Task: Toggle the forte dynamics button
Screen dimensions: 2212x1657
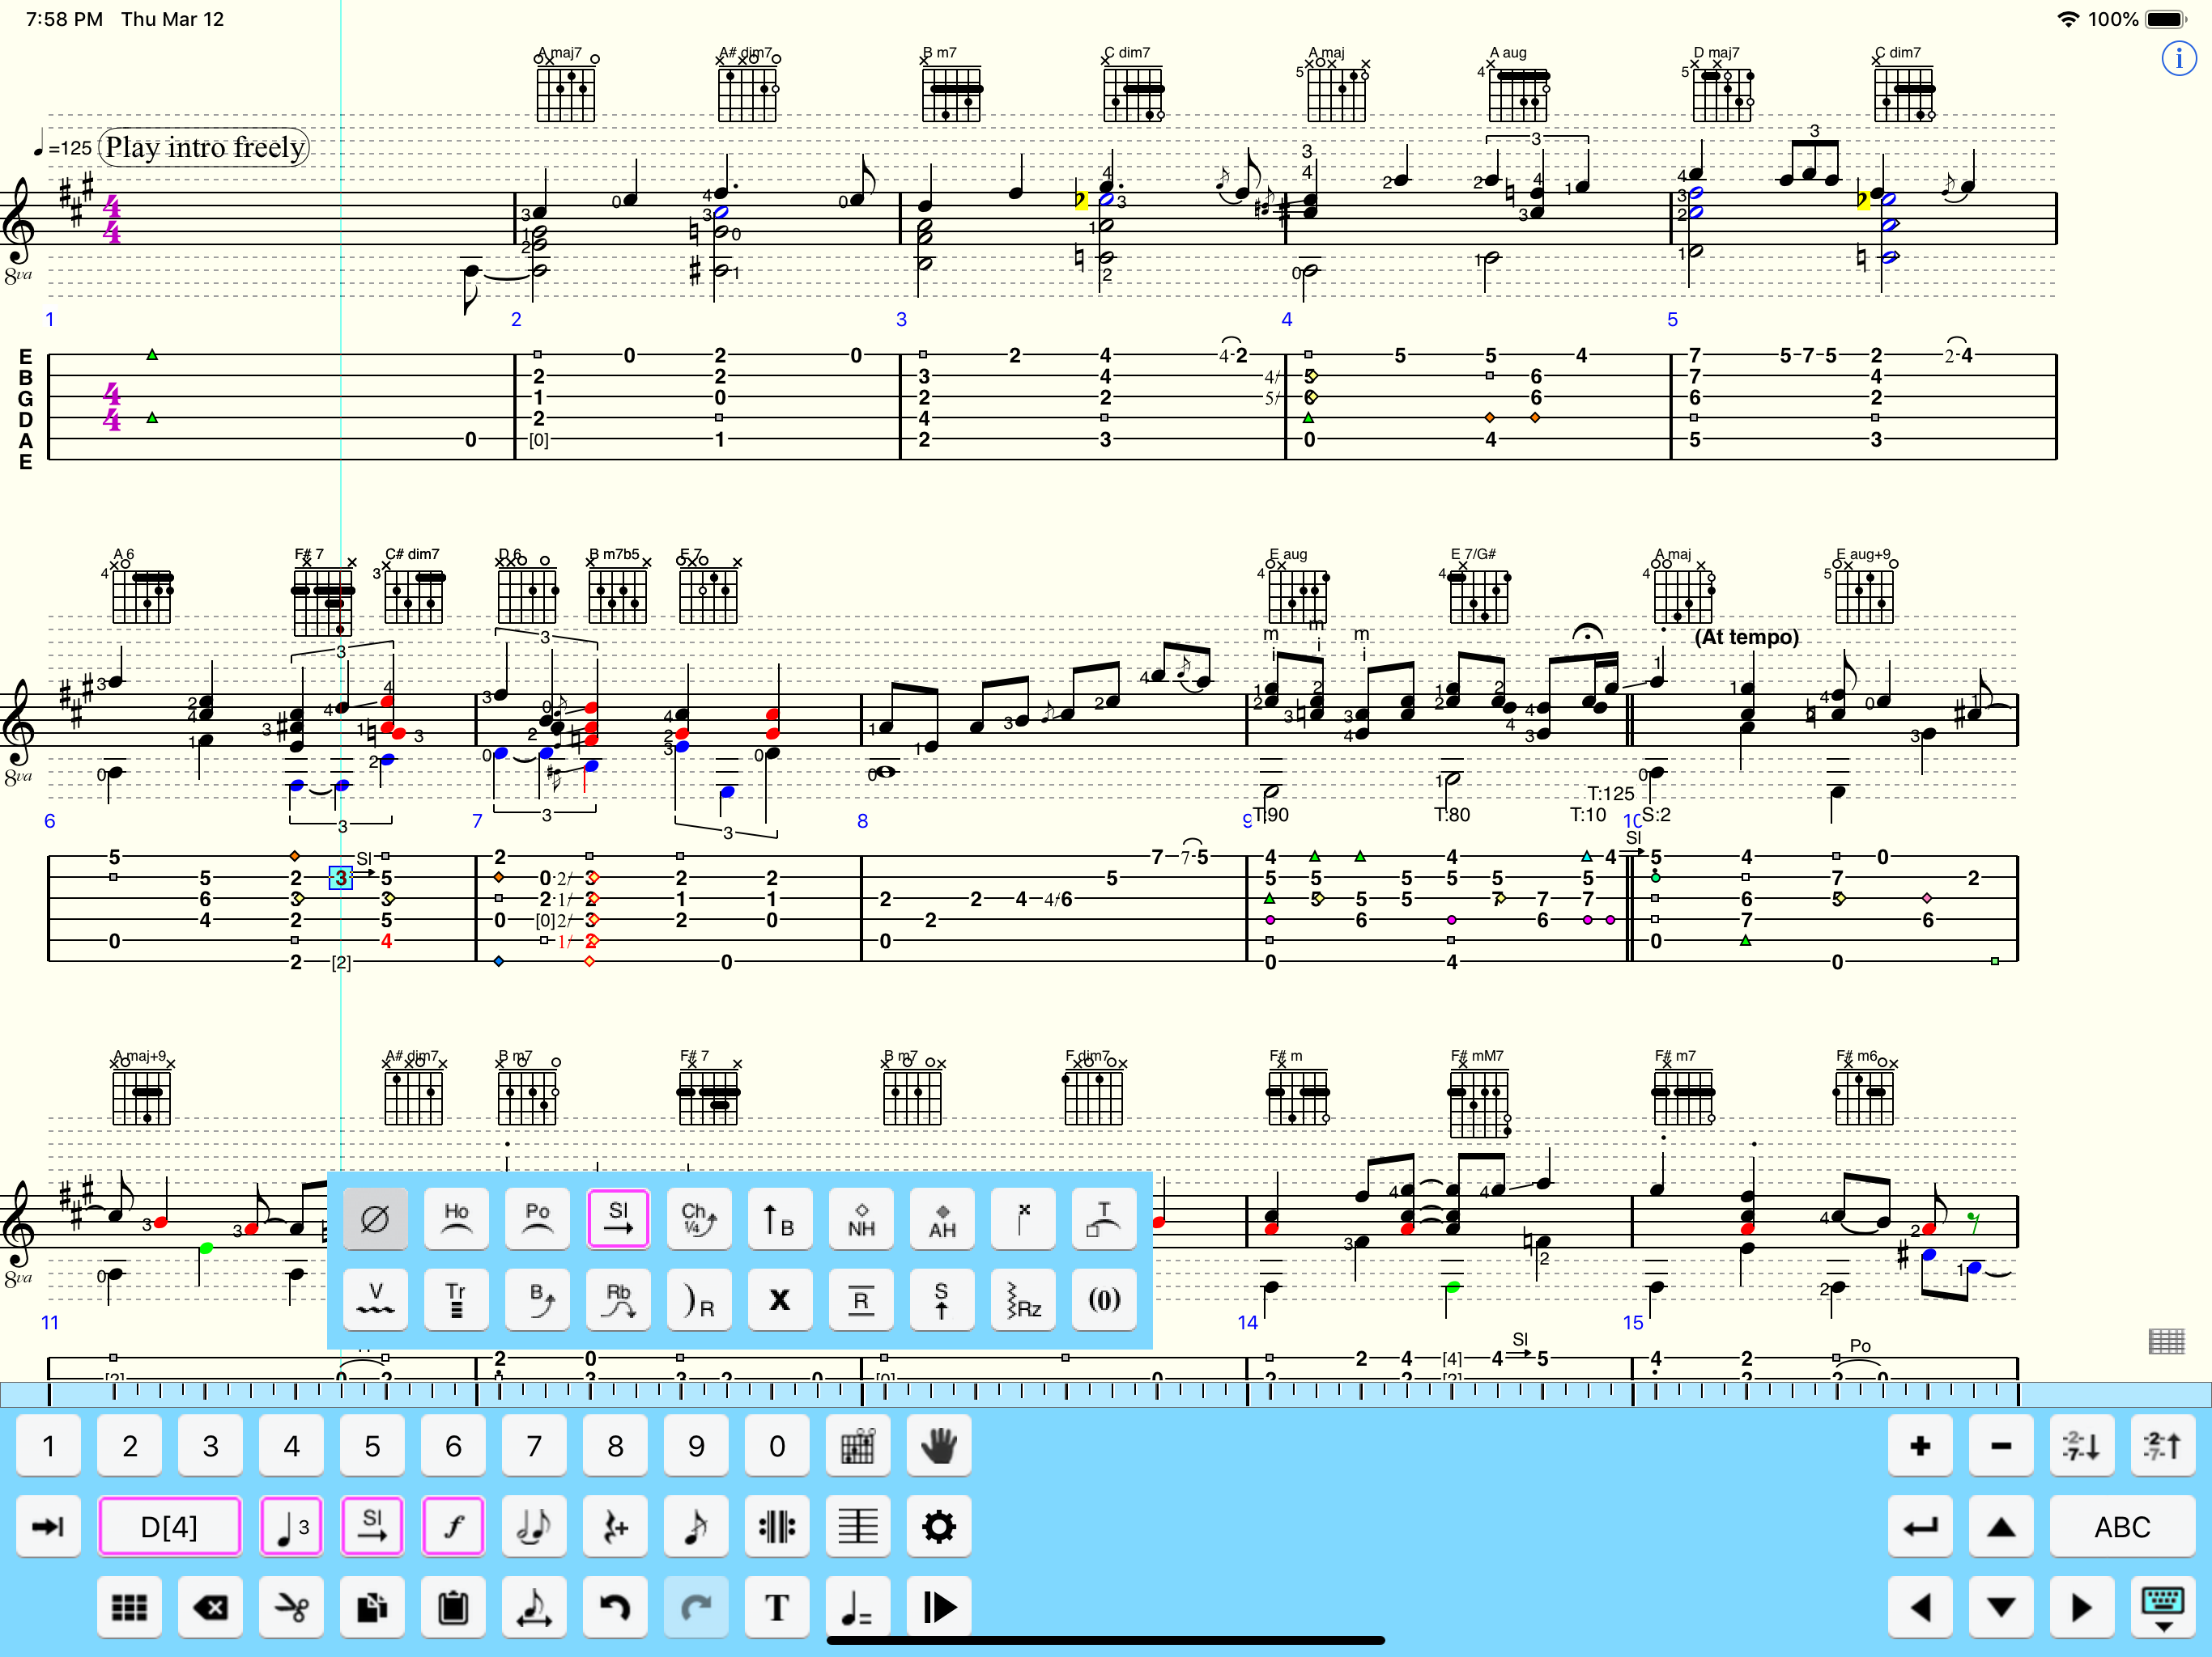Action: point(453,1527)
